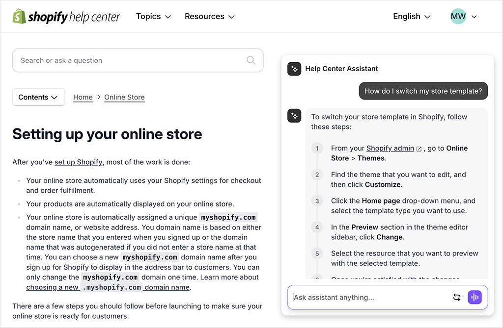
Task: Click the assistant avatar icon beside the reply
Action: coord(294,116)
